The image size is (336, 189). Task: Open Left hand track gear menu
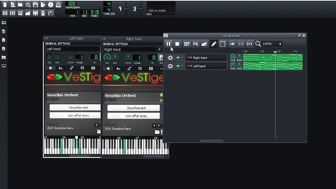(x=170, y=66)
